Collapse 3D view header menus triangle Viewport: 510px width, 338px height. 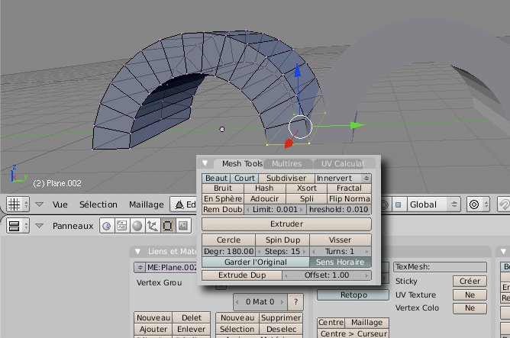tap(40, 204)
